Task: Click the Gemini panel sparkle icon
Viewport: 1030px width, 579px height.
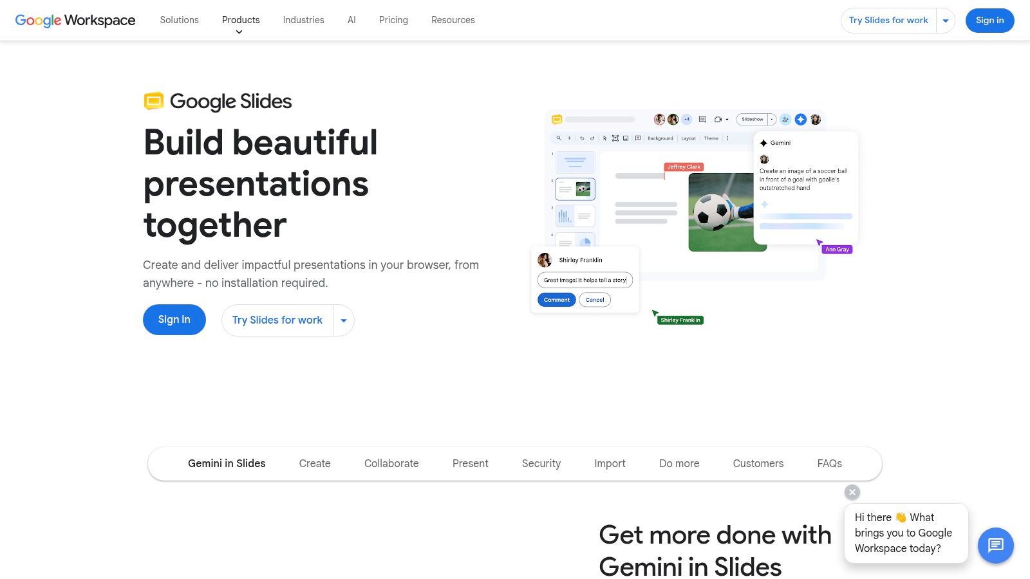Action: (763, 143)
